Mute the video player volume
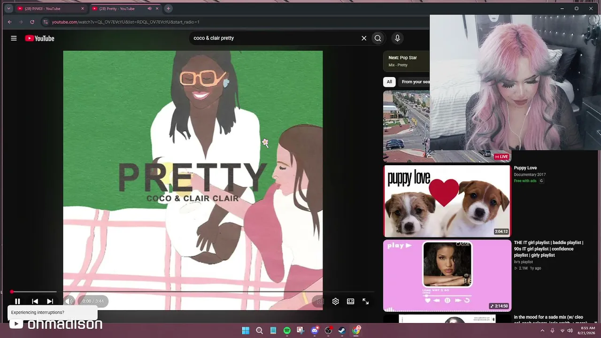This screenshot has width=601, height=338. click(x=69, y=301)
